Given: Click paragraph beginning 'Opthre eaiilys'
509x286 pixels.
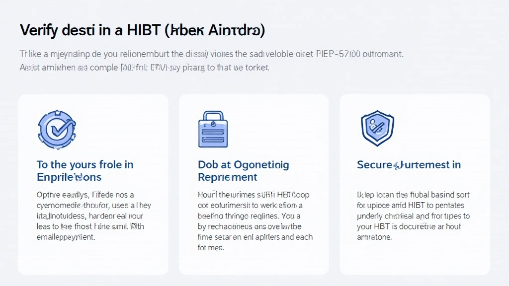Looking at the screenshot, I should click(94, 215).
